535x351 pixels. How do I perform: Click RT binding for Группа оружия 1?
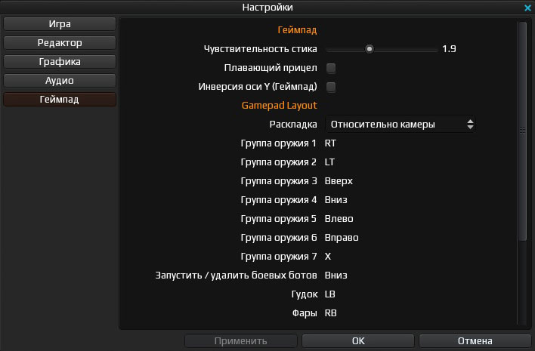pyautogui.click(x=330, y=143)
